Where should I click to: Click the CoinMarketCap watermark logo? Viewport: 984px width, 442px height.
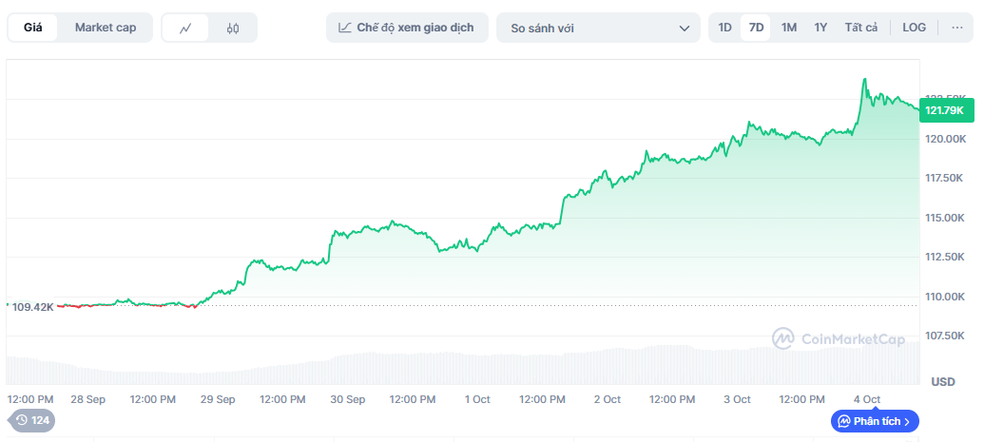[783, 337]
